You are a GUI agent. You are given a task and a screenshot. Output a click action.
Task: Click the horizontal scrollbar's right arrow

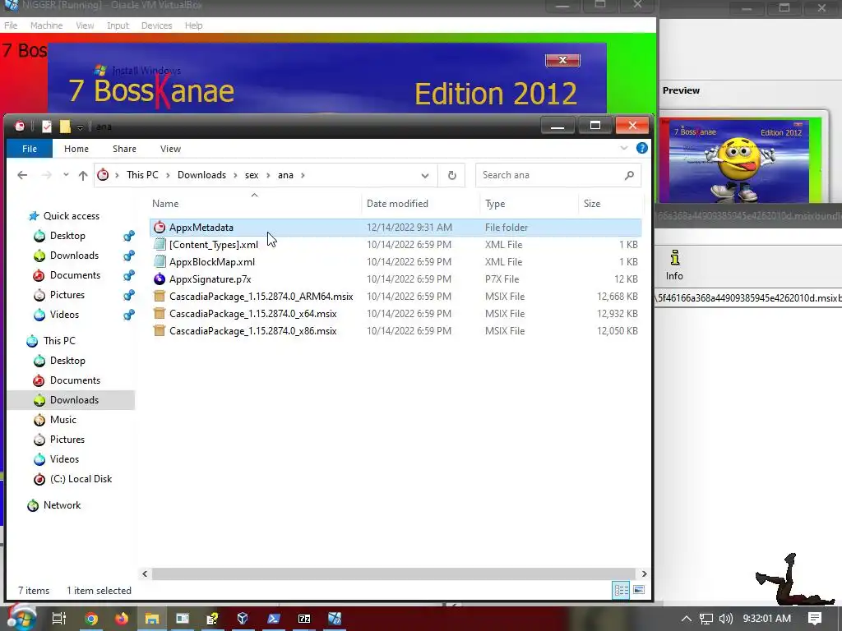pyautogui.click(x=644, y=573)
